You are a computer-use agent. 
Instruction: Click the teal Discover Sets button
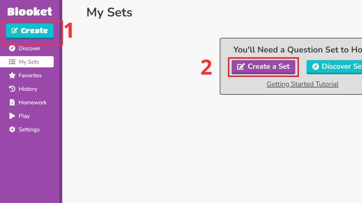coord(334,67)
